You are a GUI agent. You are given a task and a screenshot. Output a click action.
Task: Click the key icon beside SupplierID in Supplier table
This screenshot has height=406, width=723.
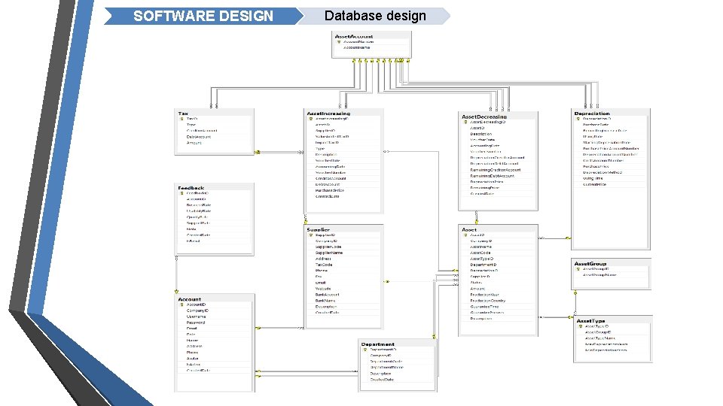[311, 235]
